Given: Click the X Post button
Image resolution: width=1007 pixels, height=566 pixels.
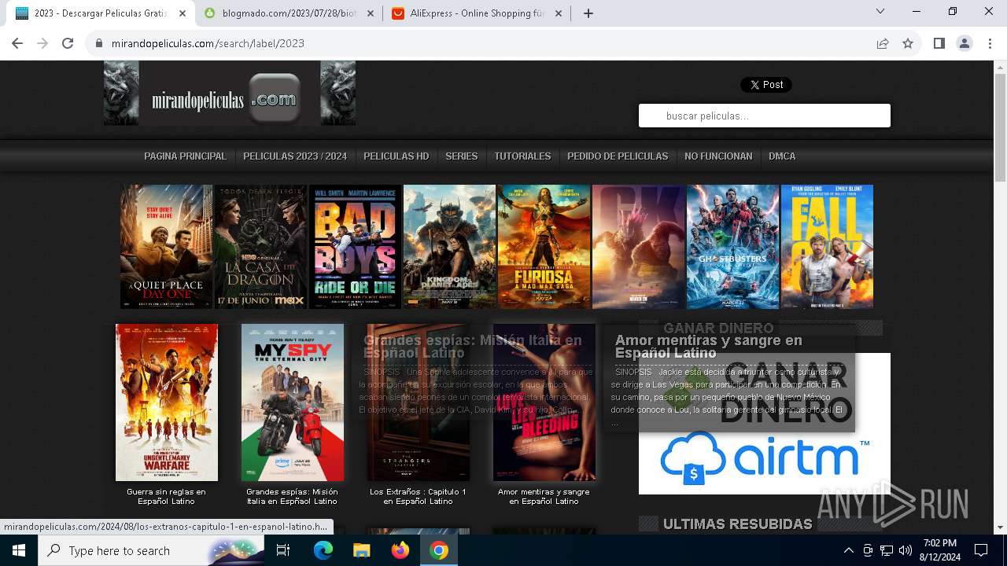Looking at the screenshot, I should tap(765, 85).
